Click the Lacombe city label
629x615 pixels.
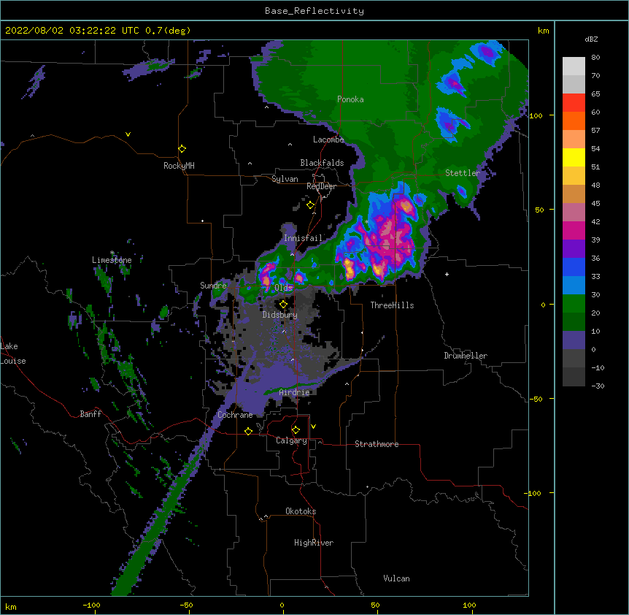pos(328,140)
